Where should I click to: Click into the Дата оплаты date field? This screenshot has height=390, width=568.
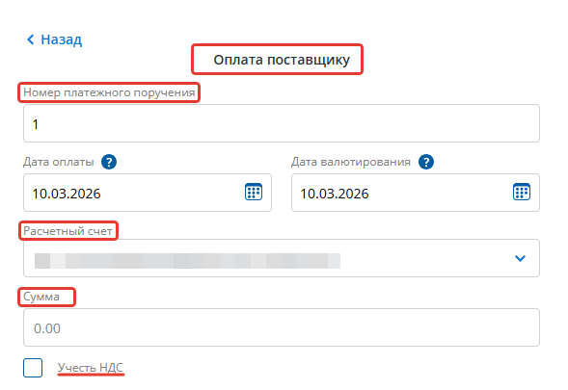(x=148, y=193)
